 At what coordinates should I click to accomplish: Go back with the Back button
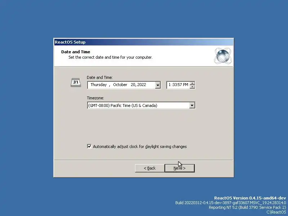149,168
